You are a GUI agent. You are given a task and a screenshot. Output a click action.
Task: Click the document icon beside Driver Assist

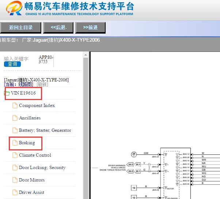click(x=15, y=192)
